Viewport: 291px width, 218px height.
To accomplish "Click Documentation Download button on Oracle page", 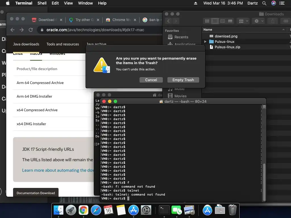I will point(36,192).
